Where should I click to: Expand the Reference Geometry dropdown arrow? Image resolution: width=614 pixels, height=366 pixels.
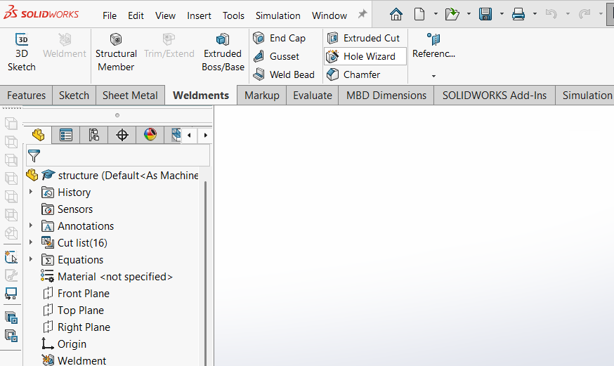click(433, 76)
